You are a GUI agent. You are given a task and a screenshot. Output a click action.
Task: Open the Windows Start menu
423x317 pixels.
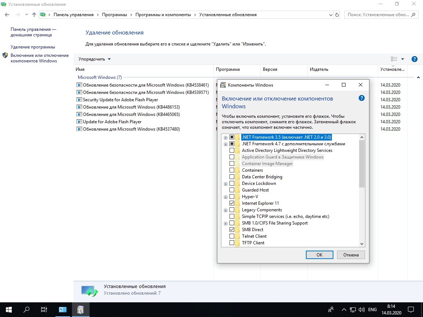point(9,310)
